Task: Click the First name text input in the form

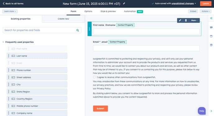Action: click(x=146, y=31)
